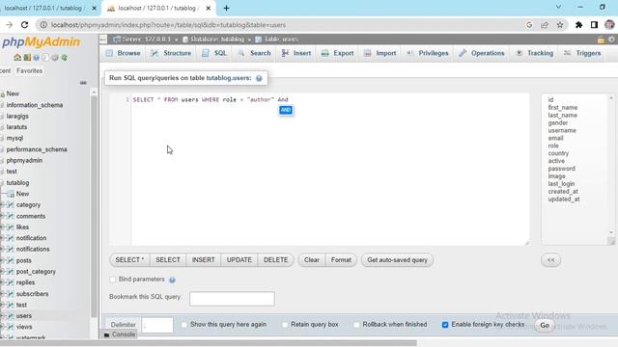Click the lock icon at the top-right of the page
This screenshot has width=618, height=347.
tap(601, 40)
